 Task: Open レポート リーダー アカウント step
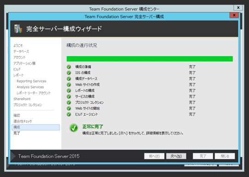34,93
